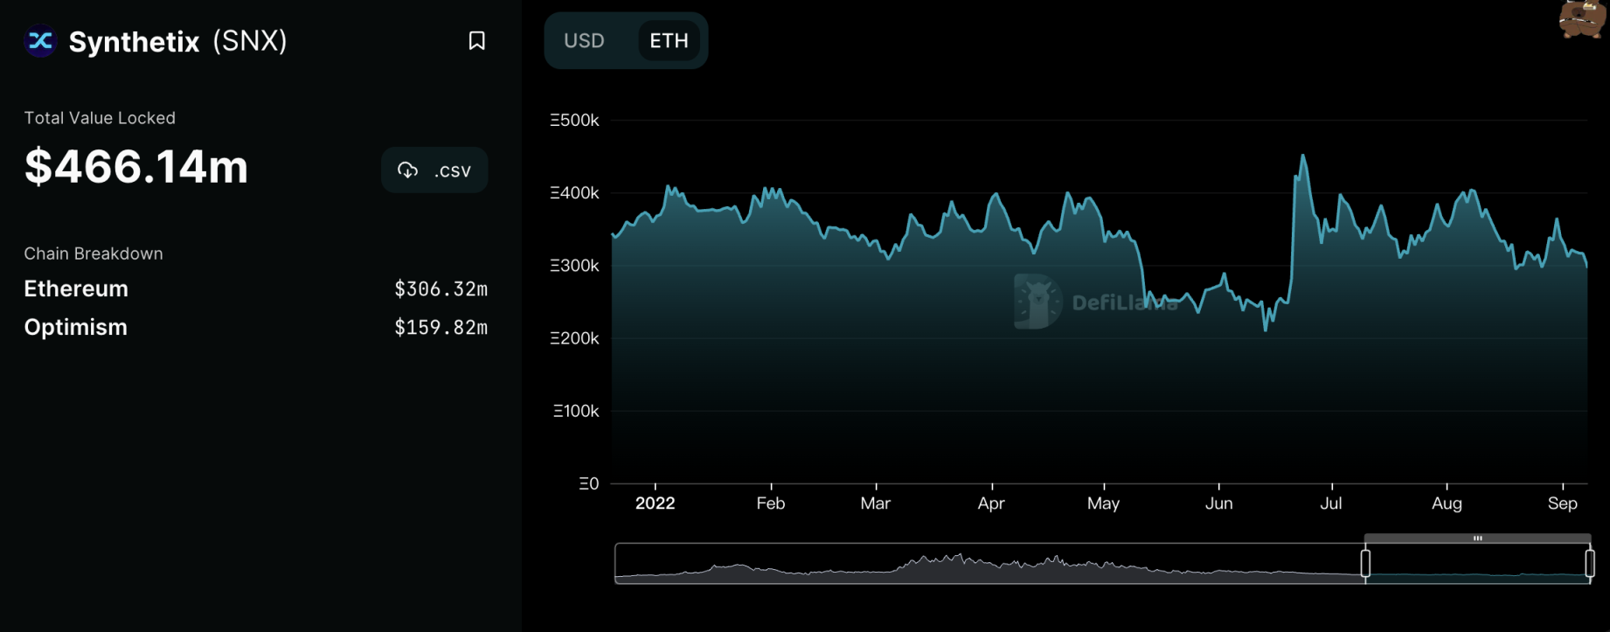Viewport: 1610px width, 632px height.
Task: Click the Optimism chain row
Action: [255, 328]
